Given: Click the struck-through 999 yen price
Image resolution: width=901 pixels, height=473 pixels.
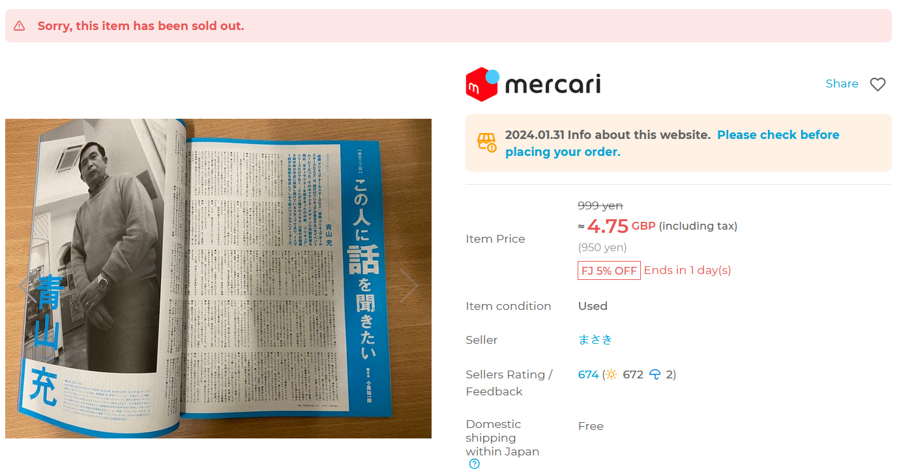Looking at the screenshot, I should click(600, 206).
